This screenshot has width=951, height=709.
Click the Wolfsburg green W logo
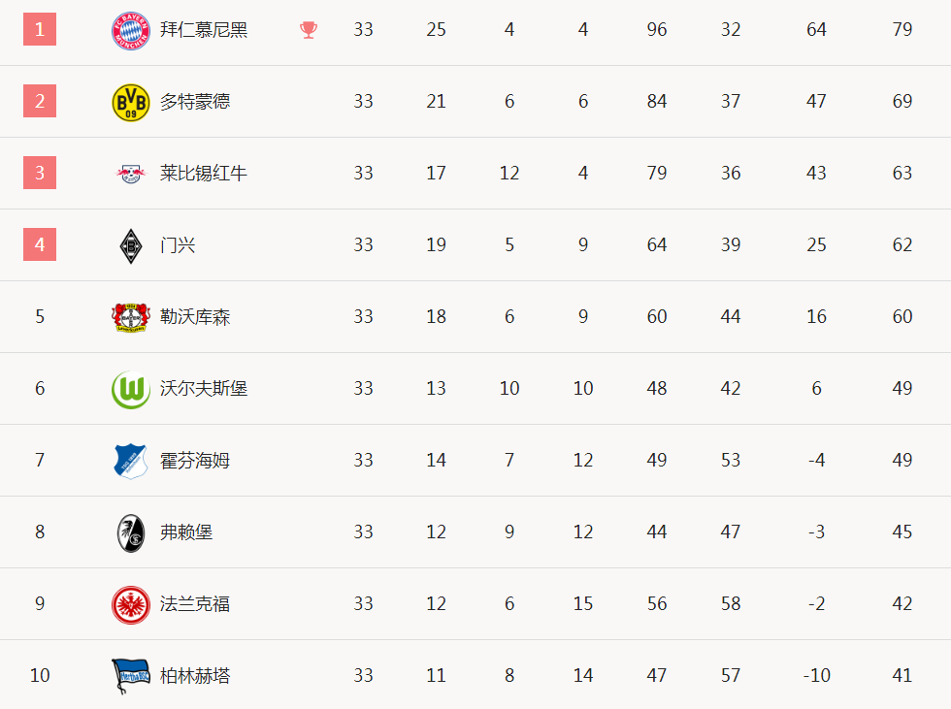pyautogui.click(x=131, y=390)
